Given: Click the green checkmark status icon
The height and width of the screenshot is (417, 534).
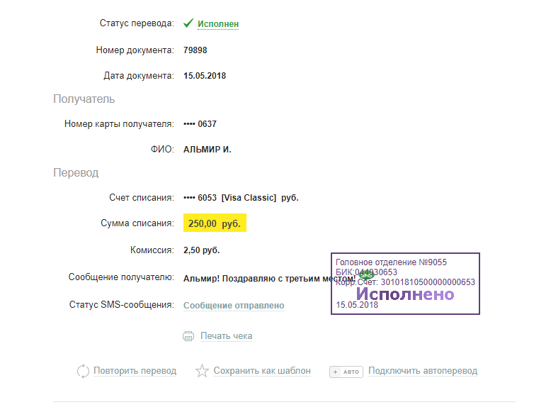Looking at the screenshot, I should [188, 23].
